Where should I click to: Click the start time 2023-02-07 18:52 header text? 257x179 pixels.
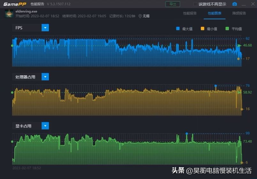click(x=37, y=16)
